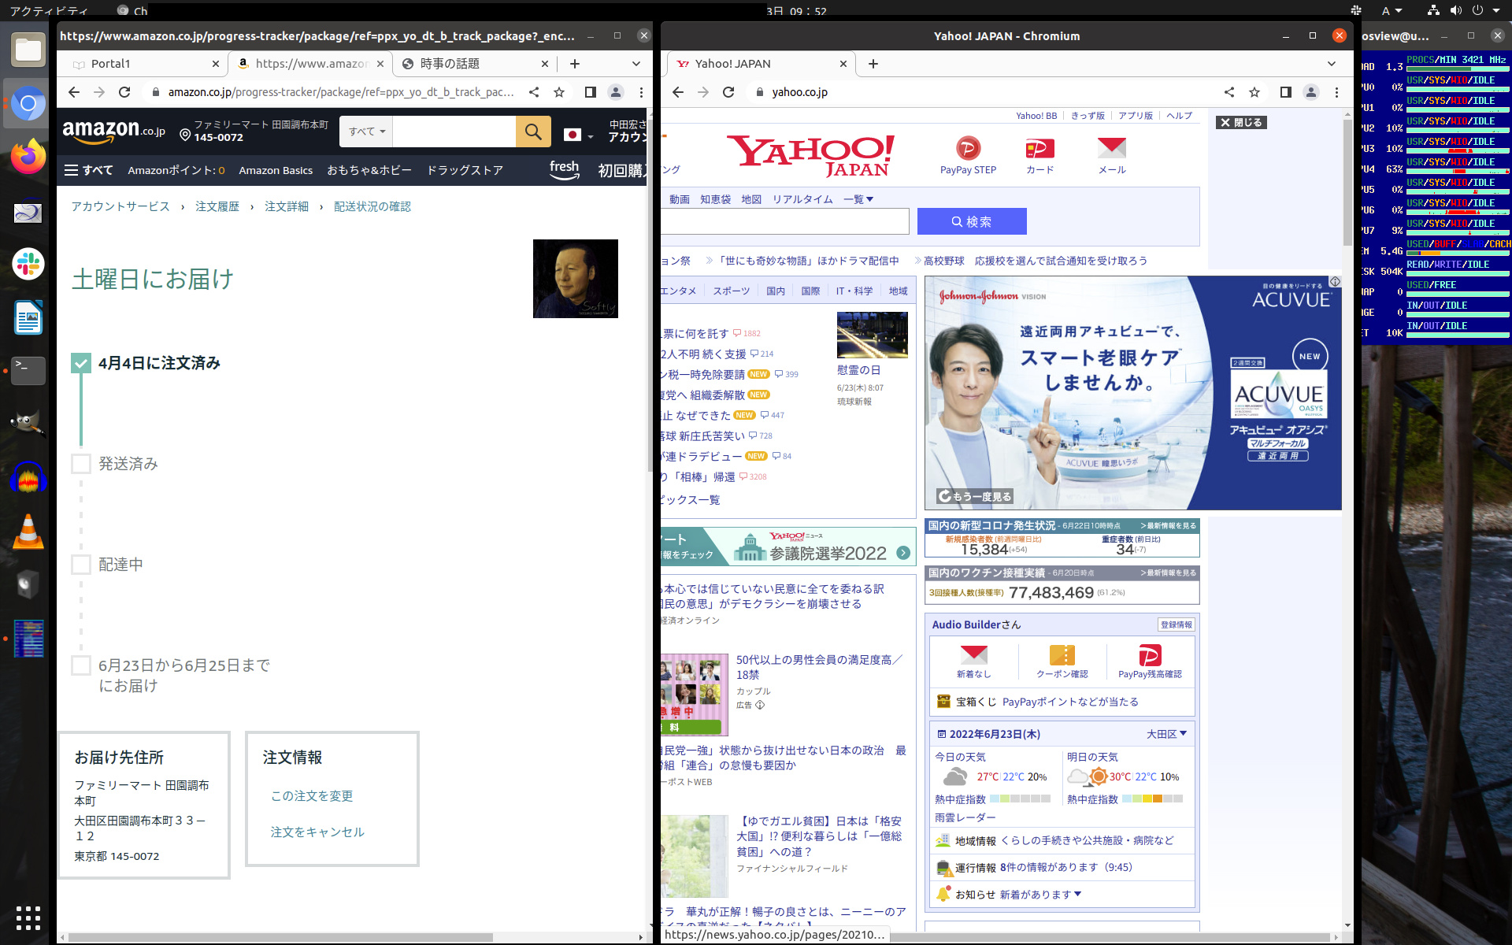Click the 配達中 checkbox
This screenshot has height=945, width=1512.
[x=81, y=564]
